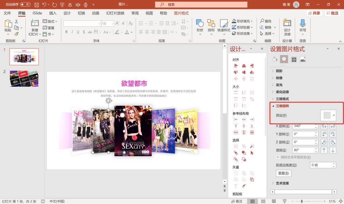
Task: Click the horizontal scrollbar in format pane
Action: click(303, 192)
